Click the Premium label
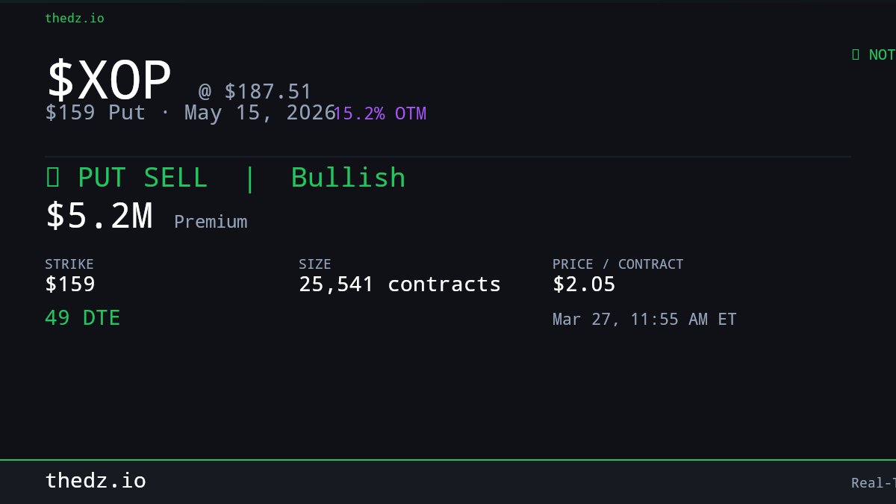The image size is (896, 504). coord(211,222)
